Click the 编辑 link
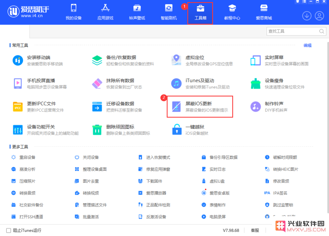The width and height of the screenshot is (329, 236). point(307,45)
